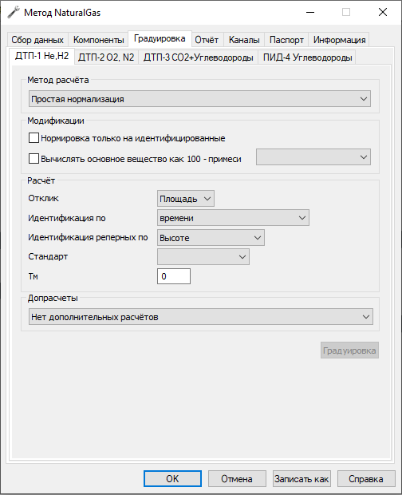Open help via Справка button
The width and height of the screenshot is (402, 495).
pos(366,478)
